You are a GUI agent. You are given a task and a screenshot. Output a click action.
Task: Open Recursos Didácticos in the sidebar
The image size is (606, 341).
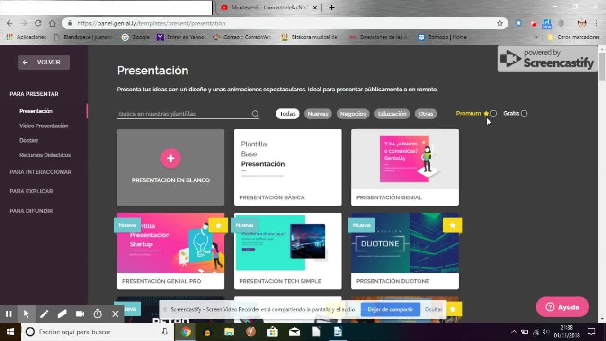[x=45, y=155]
